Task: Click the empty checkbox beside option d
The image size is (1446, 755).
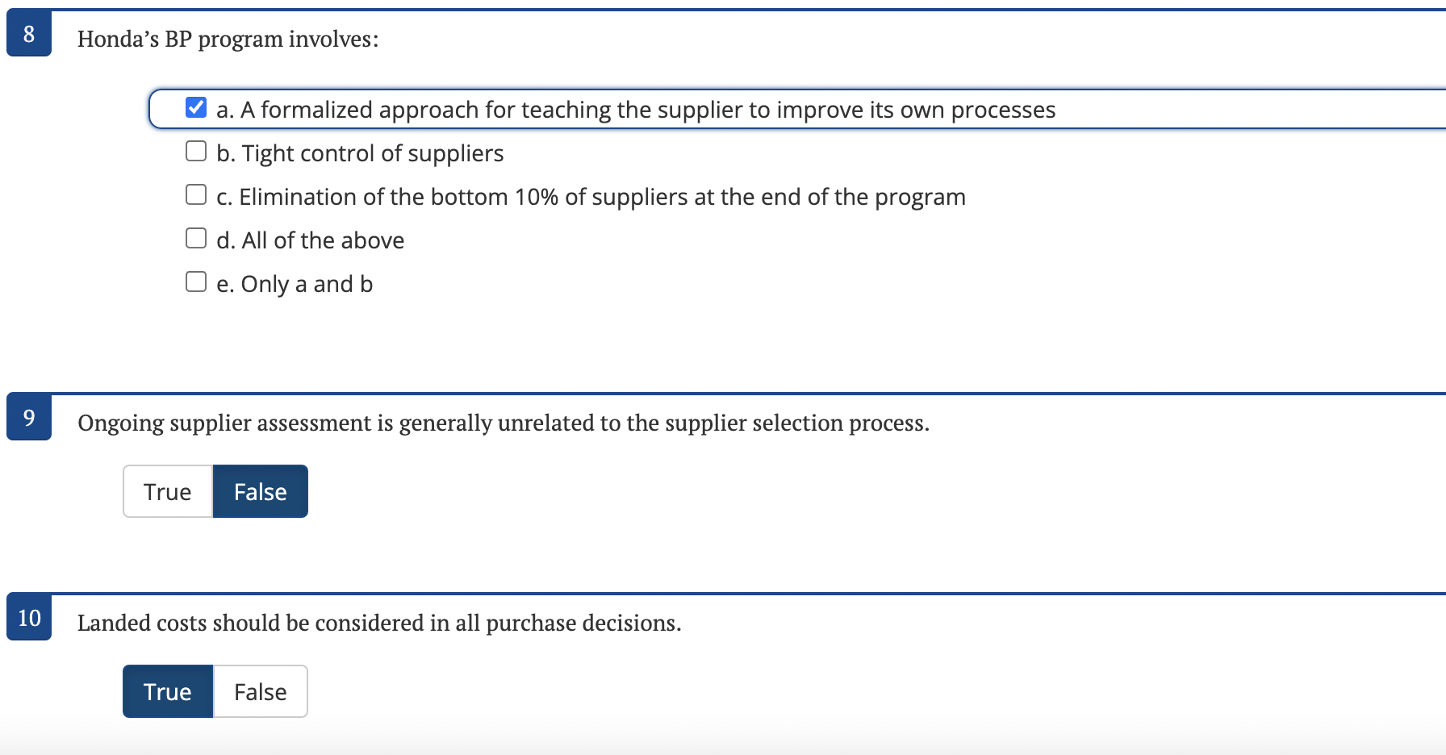Action: (195, 237)
